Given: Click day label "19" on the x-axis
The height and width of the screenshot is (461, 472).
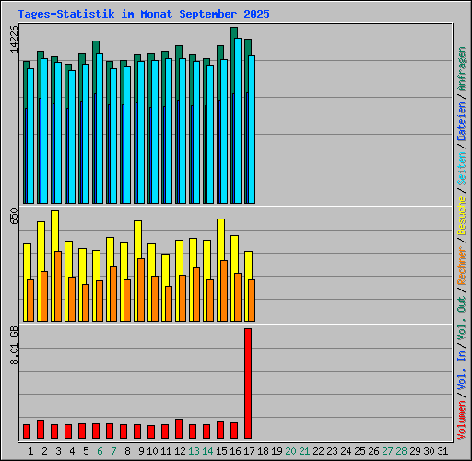Looking at the screenshot, I should click(x=277, y=451).
